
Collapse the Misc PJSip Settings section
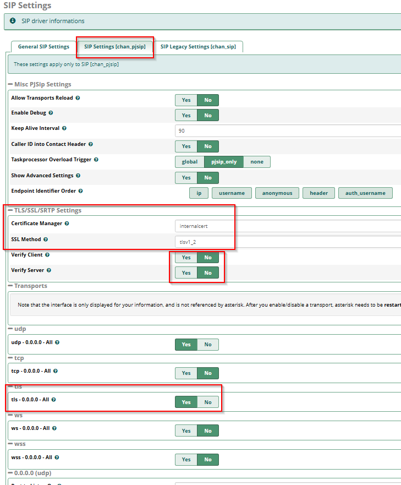10,84
